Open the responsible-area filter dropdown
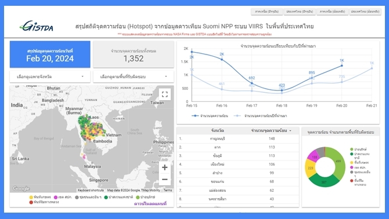Image resolution: width=389 pixels, height=219 pixels. pyautogui.click(x=133, y=76)
